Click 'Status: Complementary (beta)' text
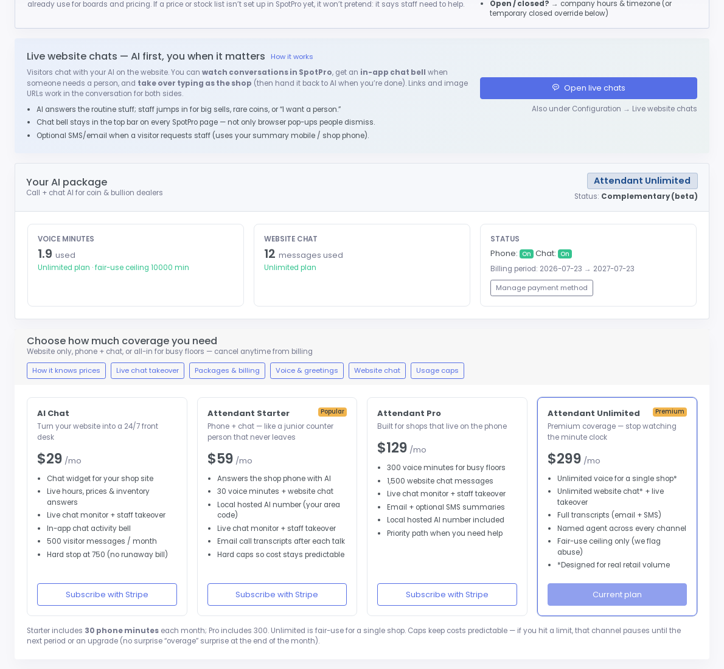Image resolution: width=724 pixels, height=669 pixels. 636,196
